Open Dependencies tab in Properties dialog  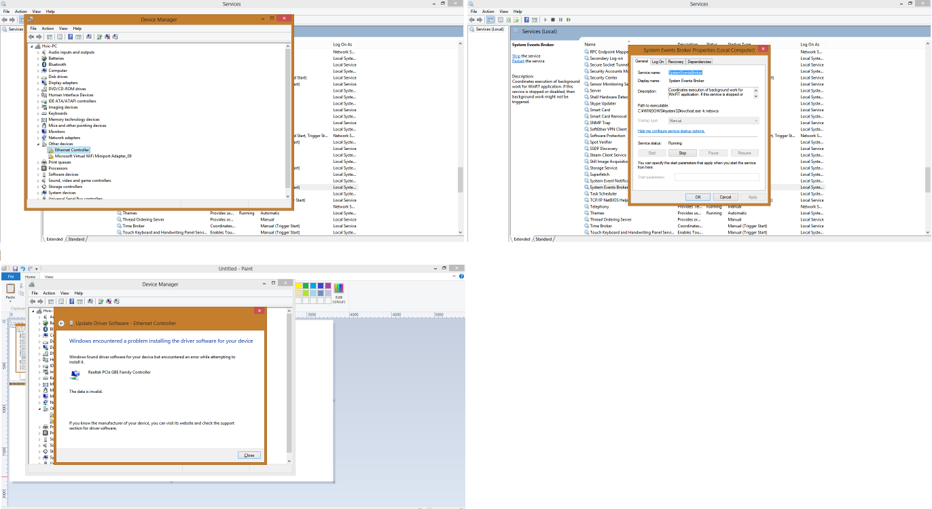[x=699, y=62]
